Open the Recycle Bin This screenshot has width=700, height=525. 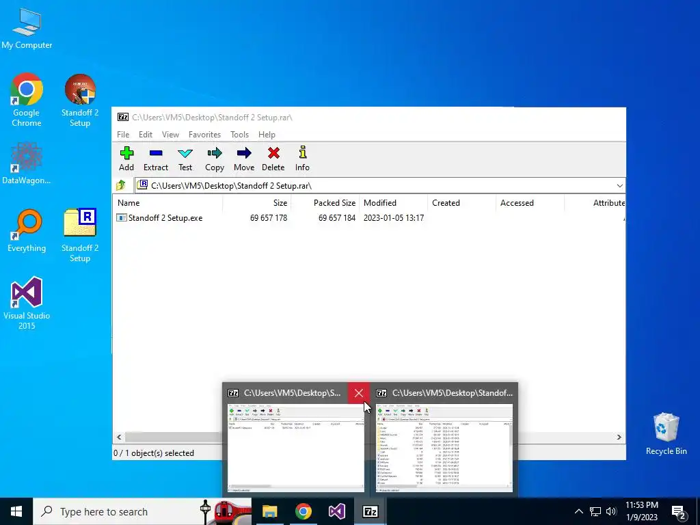pyautogui.click(x=666, y=434)
